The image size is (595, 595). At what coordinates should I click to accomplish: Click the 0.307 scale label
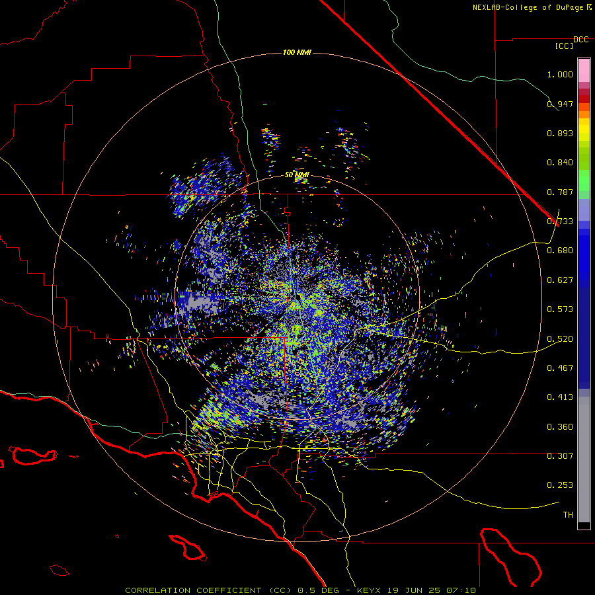coord(560,456)
